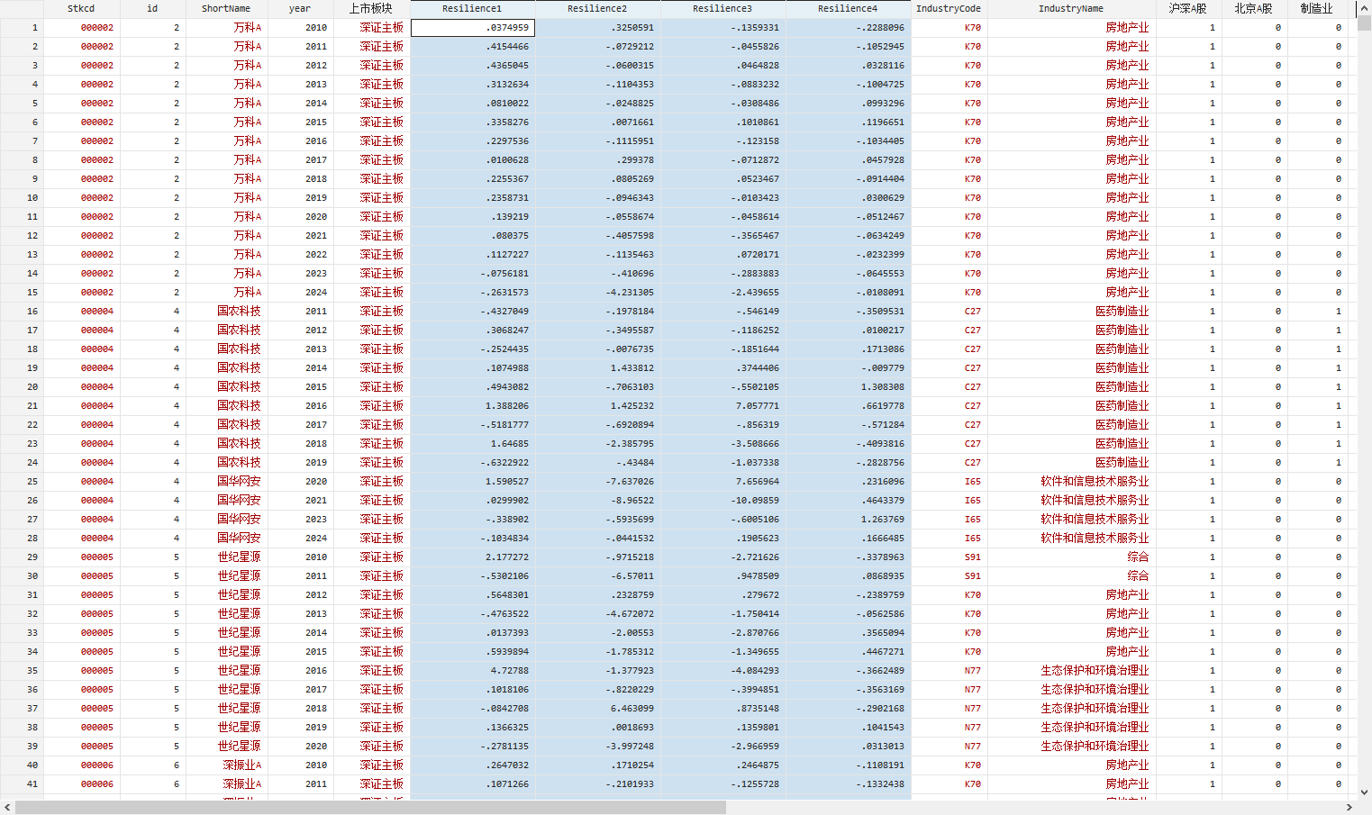
Task: Click the horizontal scrollbar left arrow
Action: [7, 808]
